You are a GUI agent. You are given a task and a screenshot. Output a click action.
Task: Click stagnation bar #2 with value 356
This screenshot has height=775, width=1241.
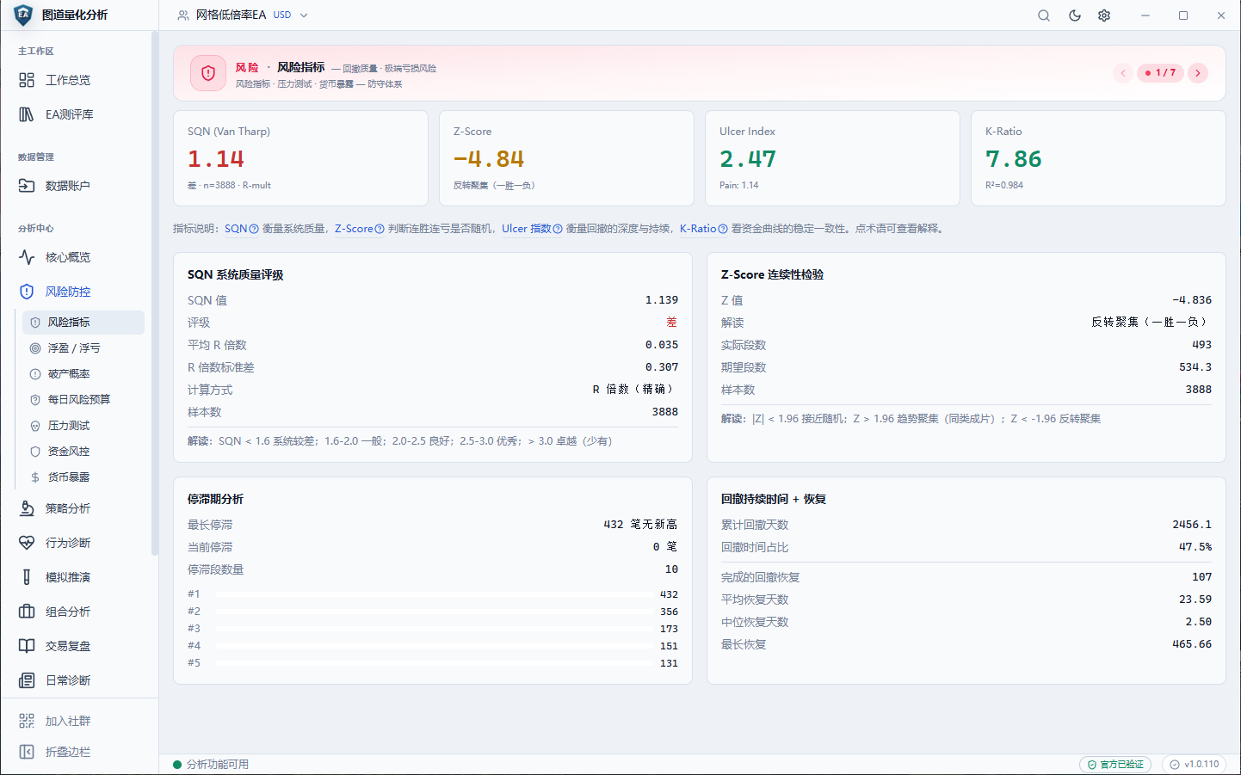(x=433, y=612)
